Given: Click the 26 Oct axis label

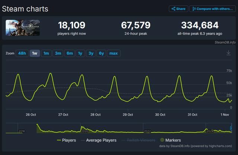Looking at the screenshot, I should 31,114.
